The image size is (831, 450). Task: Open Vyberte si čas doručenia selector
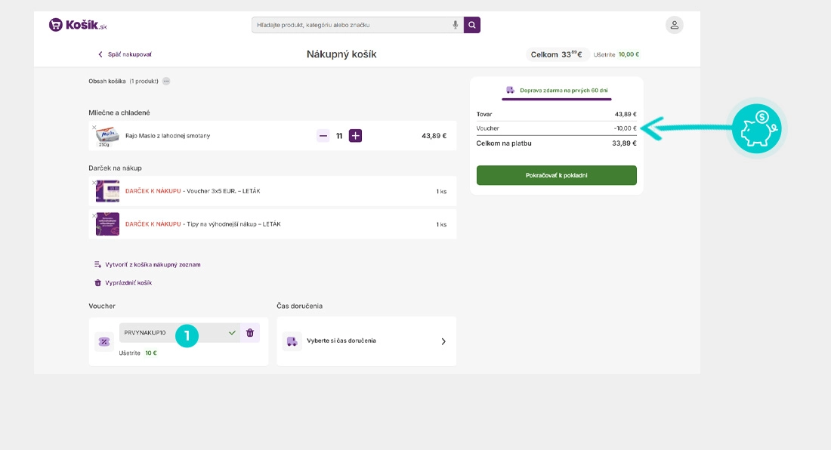click(x=366, y=341)
